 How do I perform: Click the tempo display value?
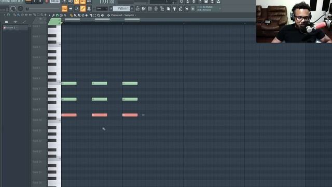click(x=54, y=2)
